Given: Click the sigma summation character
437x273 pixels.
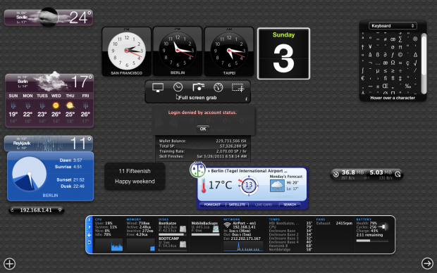Looking at the screenshot, I should (400, 39).
